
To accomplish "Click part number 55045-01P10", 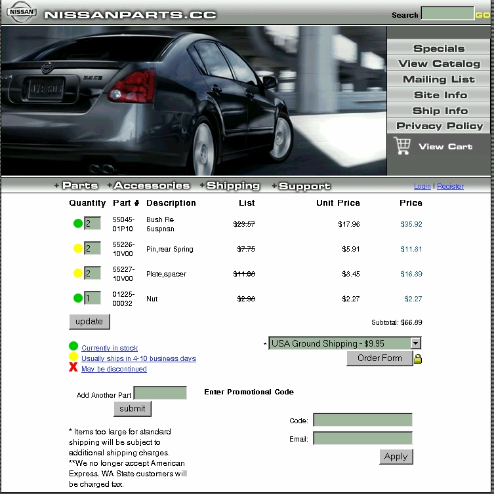I will pyautogui.click(x=123, y=224).
